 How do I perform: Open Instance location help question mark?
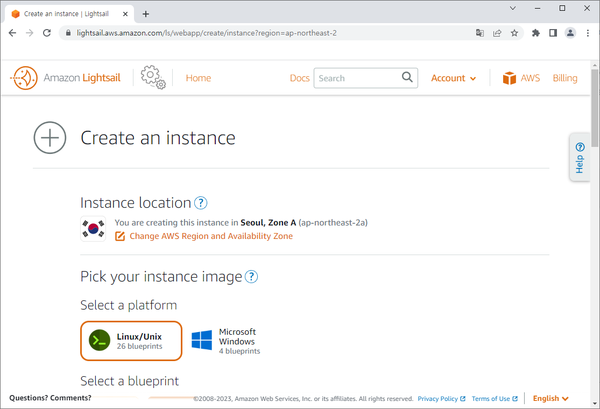[x=201, y=203]
